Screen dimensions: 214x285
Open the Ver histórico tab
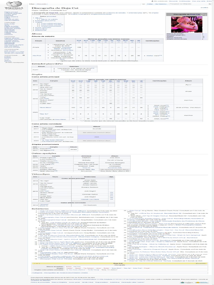(x=161, y=4)
